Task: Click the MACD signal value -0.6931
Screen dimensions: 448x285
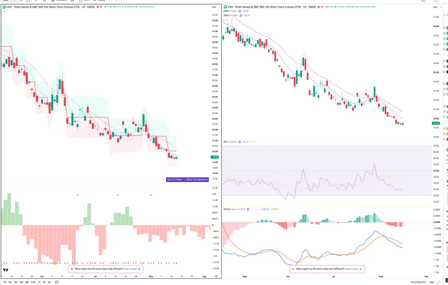Action: click(274, 209)
